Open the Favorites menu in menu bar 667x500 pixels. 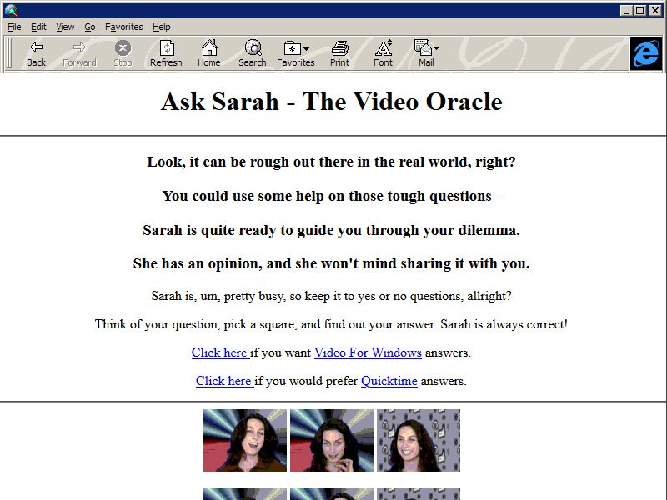point(123,27)
